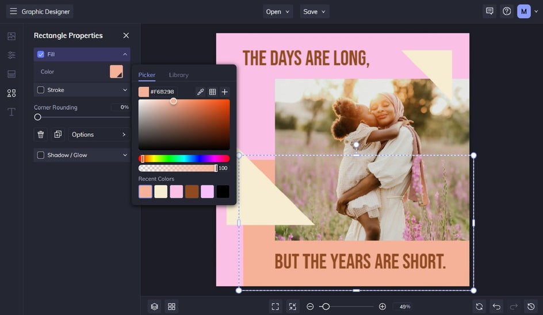Delete the selected rectangle with trash icon
This screenshot has width=543, height=315.
[40, 135]
